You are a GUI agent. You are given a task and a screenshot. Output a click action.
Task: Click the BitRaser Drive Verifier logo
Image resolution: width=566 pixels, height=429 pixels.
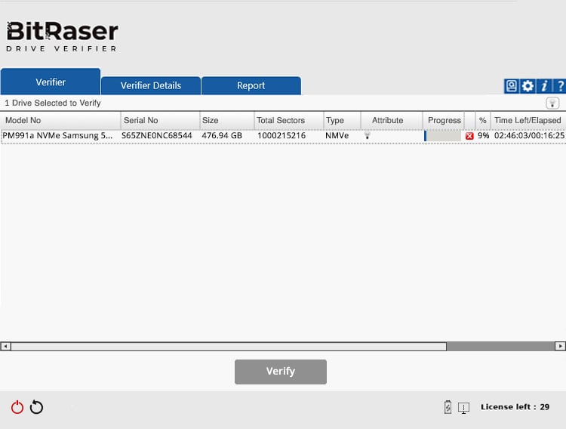coord(62,36)
